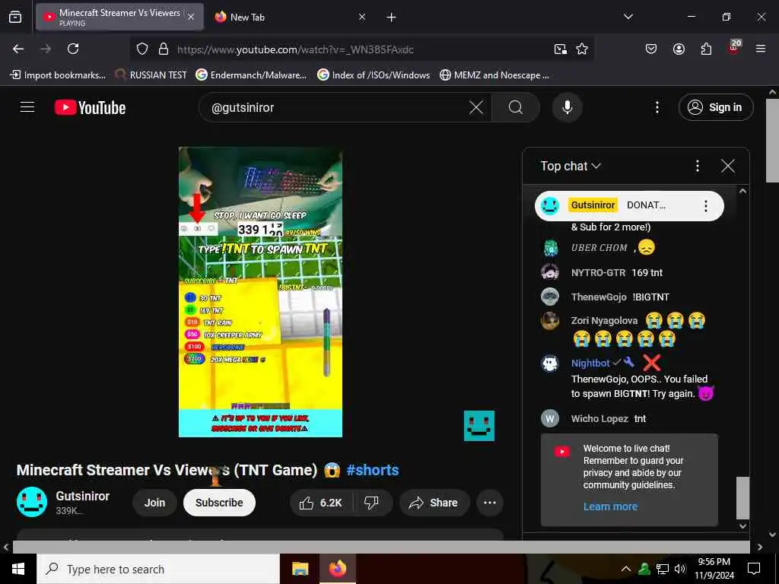Go back to the previous page

pyautogui.click(x=18, y=49)
